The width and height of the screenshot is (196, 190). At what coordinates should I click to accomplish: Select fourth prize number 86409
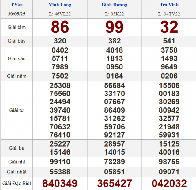point(115,110)
